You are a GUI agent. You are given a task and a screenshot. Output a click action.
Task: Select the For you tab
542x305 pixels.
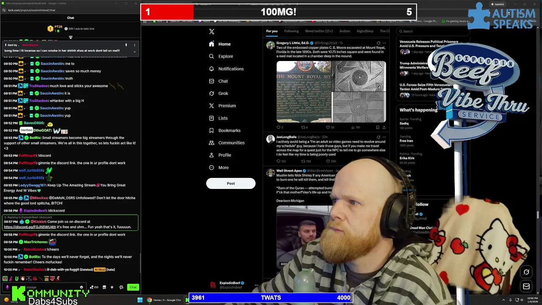click(272, 31)
